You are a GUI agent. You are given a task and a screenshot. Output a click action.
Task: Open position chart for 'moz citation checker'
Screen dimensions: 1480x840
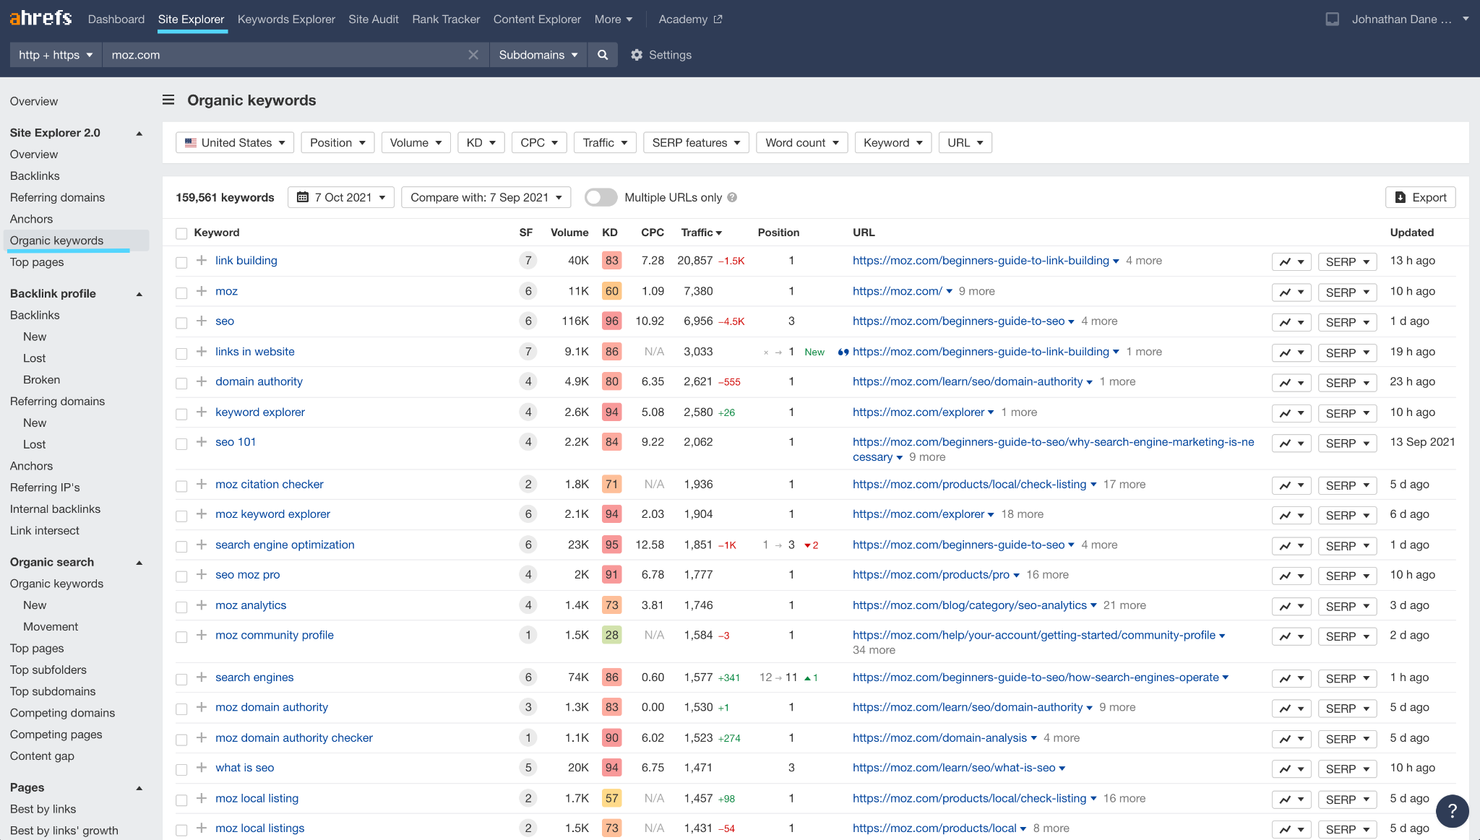(1291, 485)
